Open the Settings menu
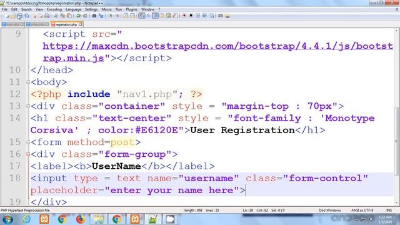 point(91,9)
